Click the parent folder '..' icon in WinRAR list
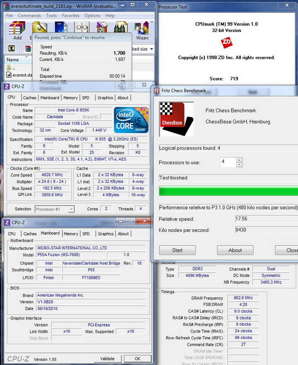Screen dimensions: 298x365 click(9, 68)
